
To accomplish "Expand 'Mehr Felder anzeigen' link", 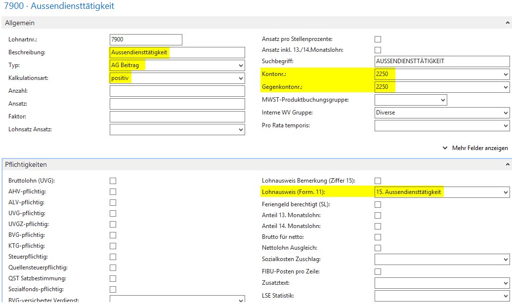I will (475, 148).
